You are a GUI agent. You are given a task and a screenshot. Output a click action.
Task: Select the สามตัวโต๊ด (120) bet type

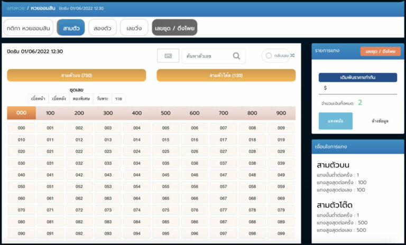(226, 76)
